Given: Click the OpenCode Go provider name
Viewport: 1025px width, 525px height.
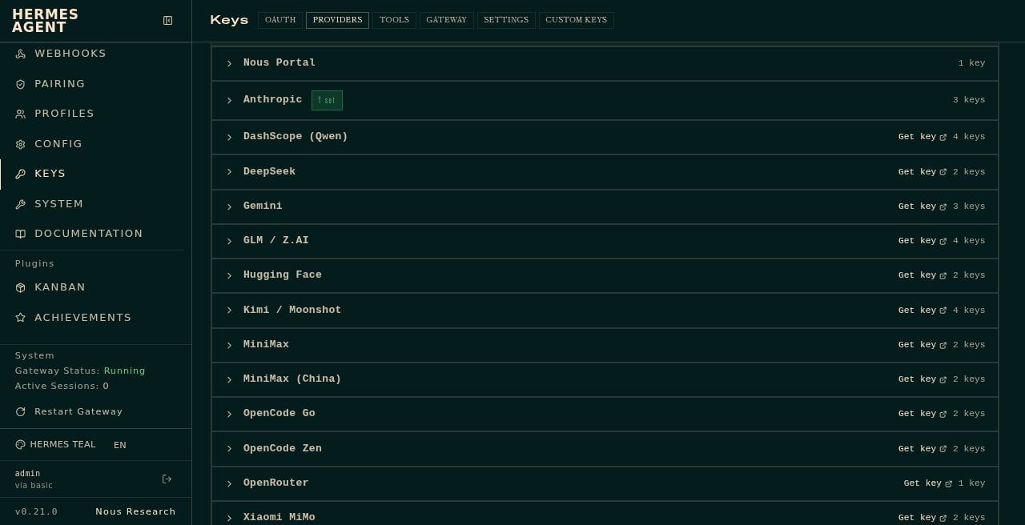Looking at the screenshot, I should click(279, 413).
